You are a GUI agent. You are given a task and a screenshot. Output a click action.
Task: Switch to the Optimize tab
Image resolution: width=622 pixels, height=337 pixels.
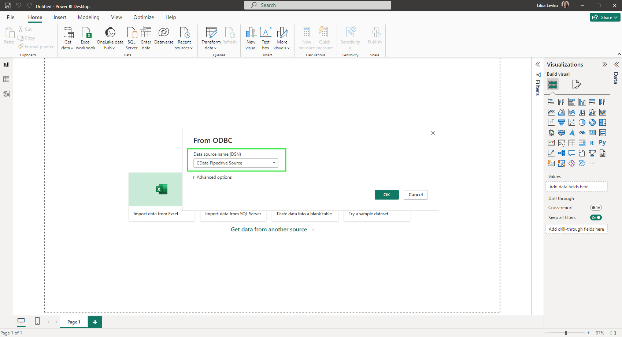coord(144,17)
